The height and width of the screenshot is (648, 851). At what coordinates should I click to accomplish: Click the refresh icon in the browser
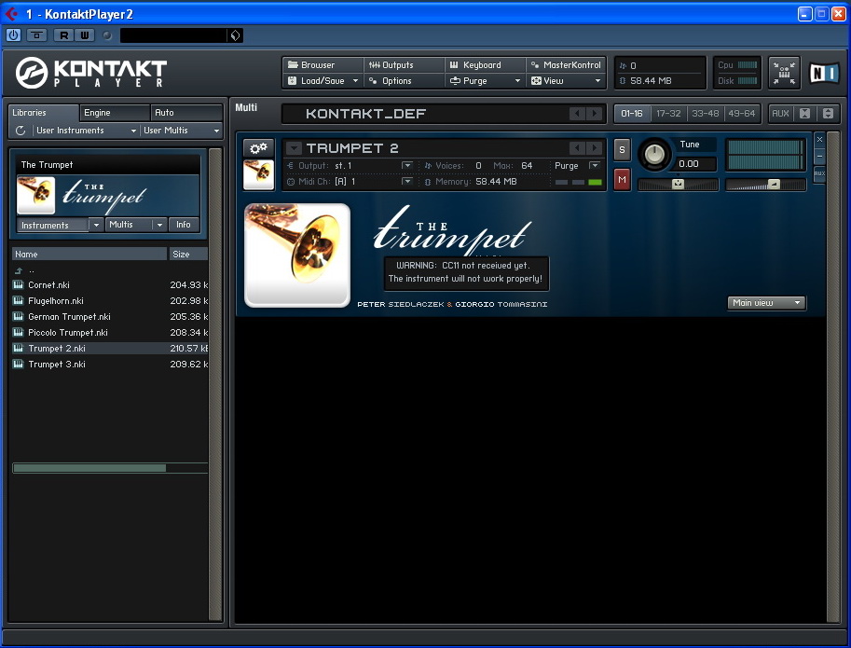(x=21, y=131)
